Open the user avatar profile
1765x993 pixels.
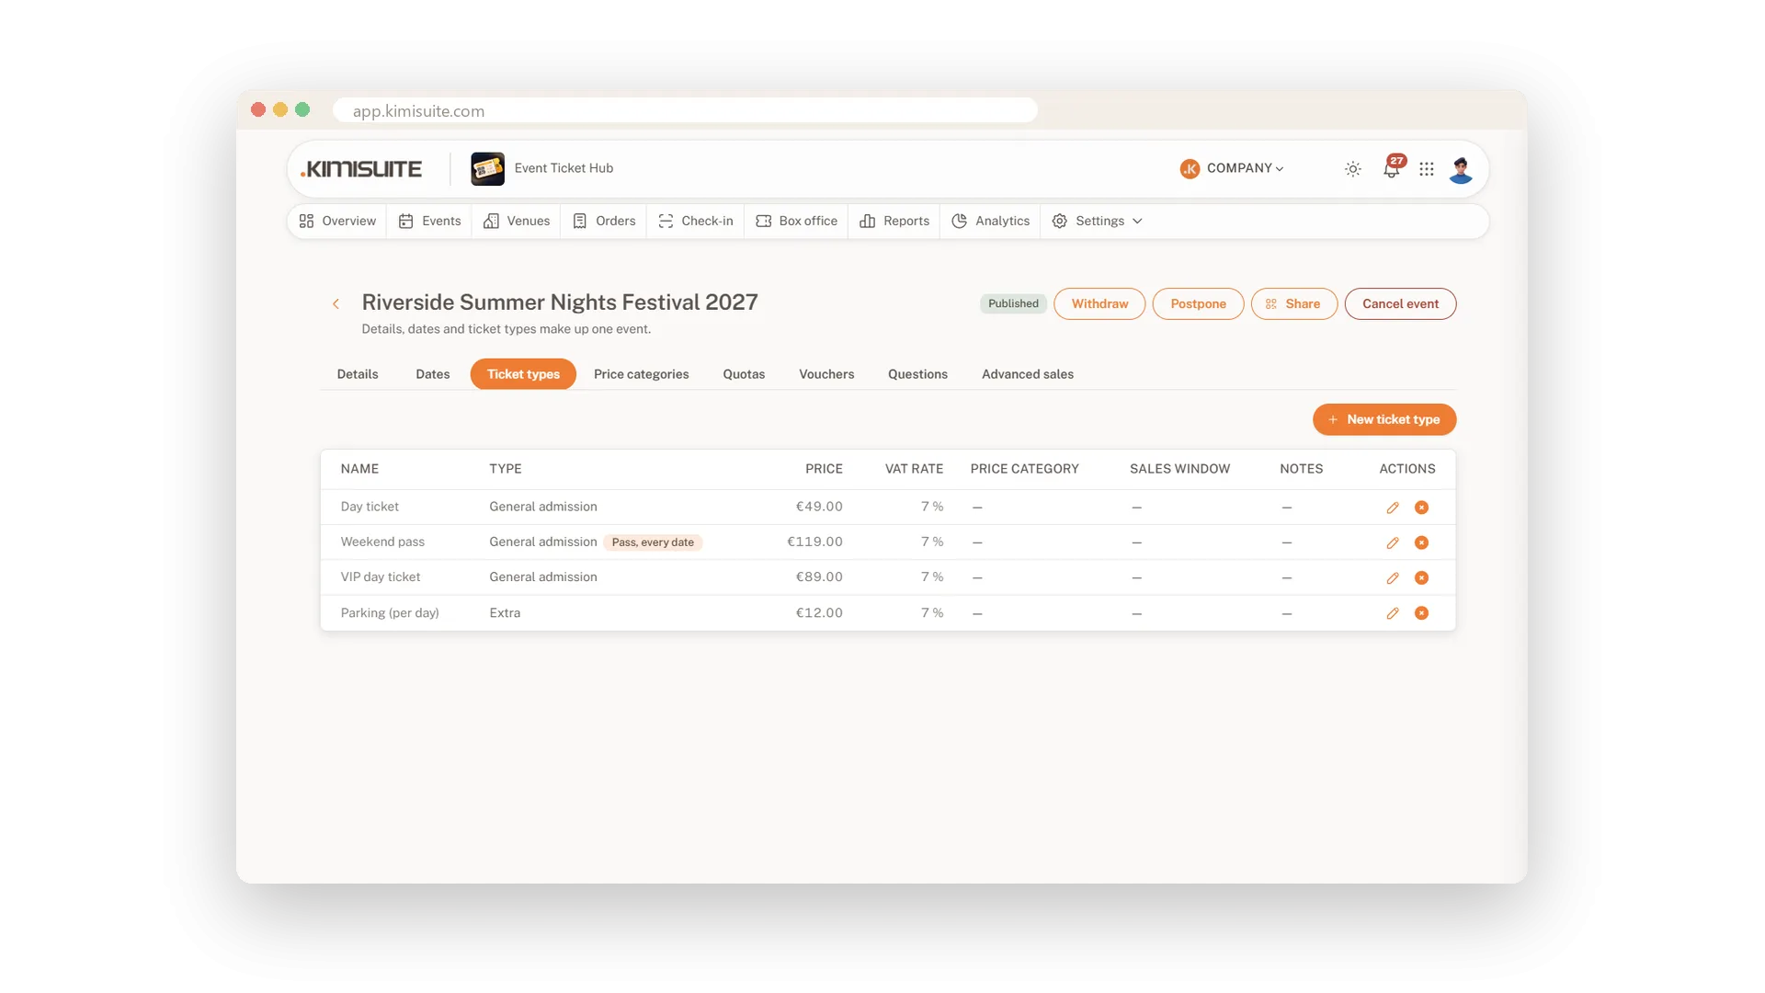(x=1461, y=169)
